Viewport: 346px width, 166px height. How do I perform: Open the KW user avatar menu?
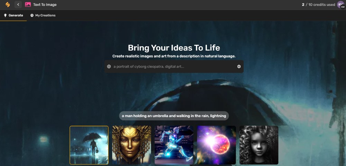pyautogui.click(x=341, y=4)
